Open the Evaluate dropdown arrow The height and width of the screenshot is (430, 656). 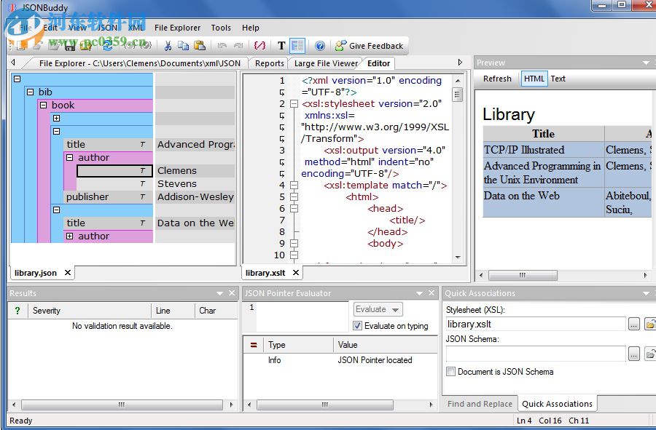pos(394,308)
